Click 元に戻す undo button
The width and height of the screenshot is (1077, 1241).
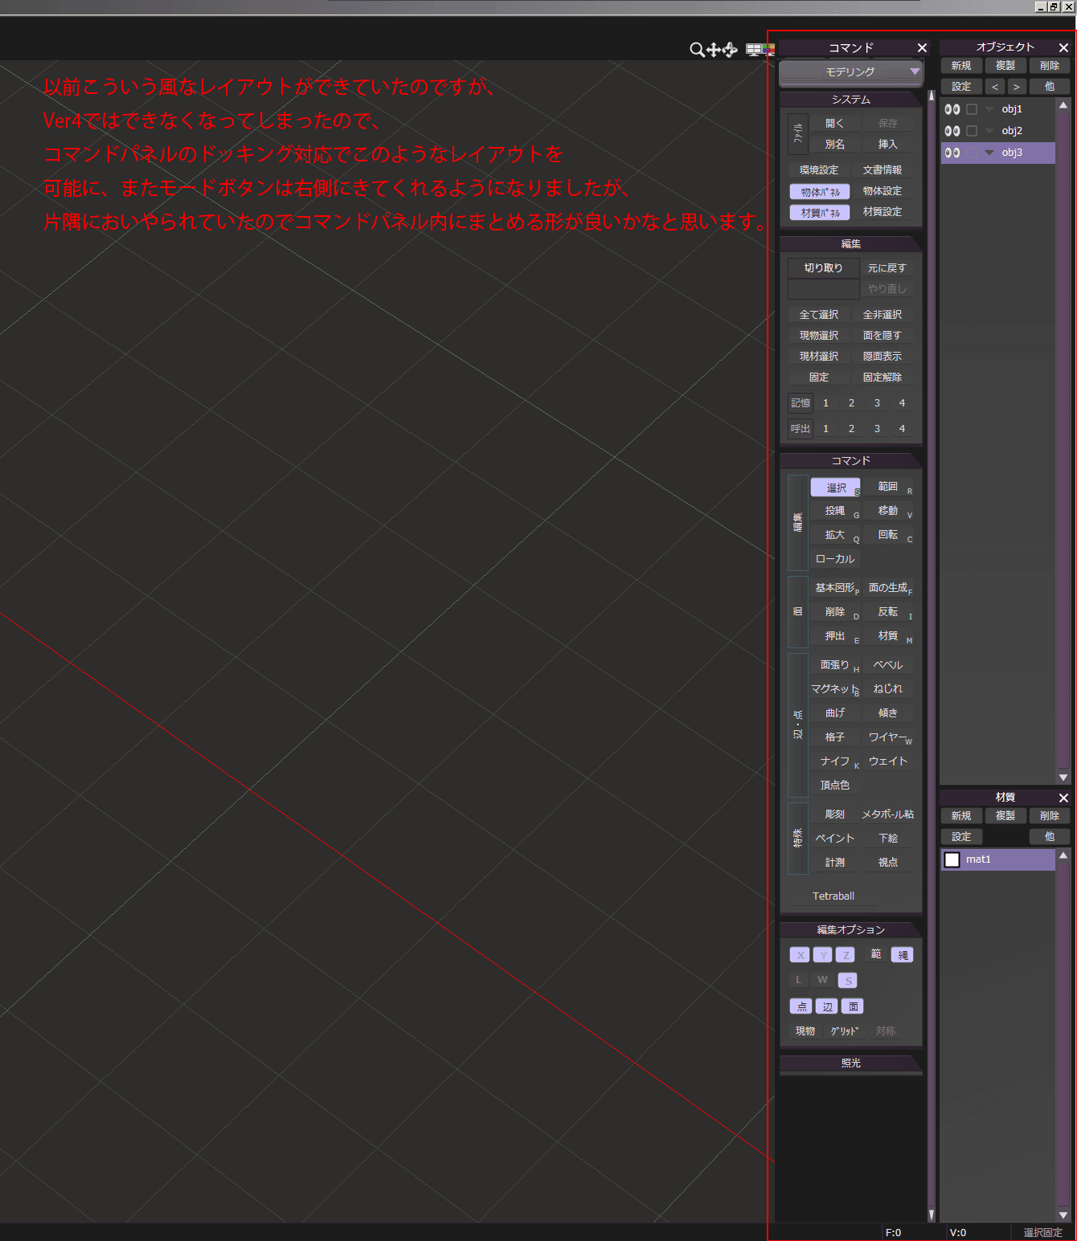(x=887, y=268)
